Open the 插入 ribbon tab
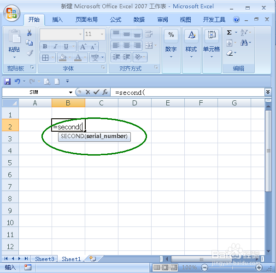This screenshot has height=273, width=276. click(x=58, y=19)
